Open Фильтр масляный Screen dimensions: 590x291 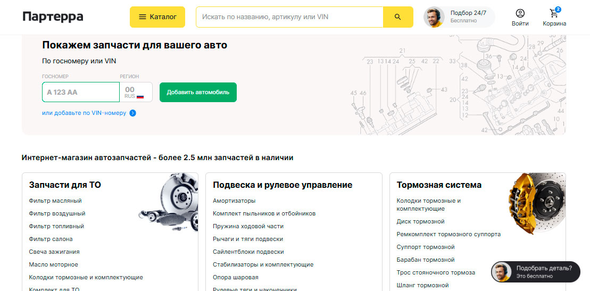(x=55, y=201)
